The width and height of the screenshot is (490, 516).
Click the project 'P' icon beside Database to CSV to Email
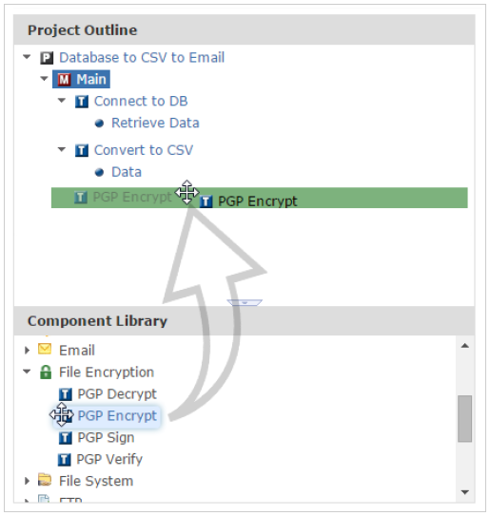tap(47, 58)
